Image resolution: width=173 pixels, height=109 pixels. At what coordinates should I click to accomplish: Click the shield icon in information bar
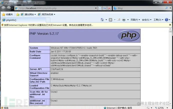point(2,25)
